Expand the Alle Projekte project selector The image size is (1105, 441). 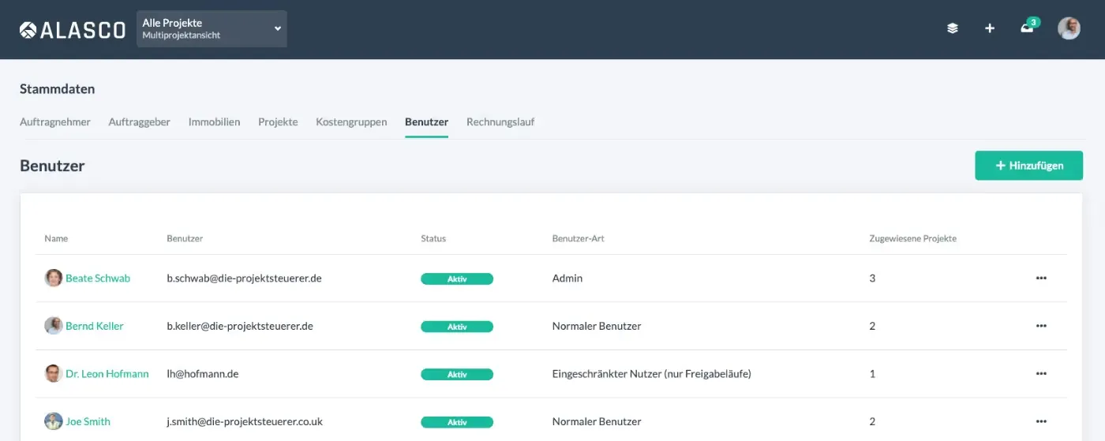(x=212, y=28)
